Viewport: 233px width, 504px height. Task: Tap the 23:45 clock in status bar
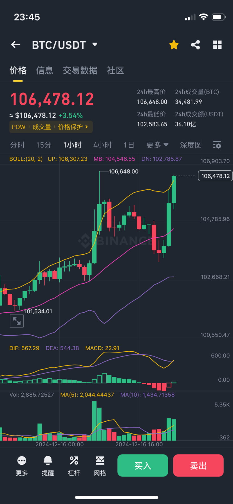[x=27, y=17]
